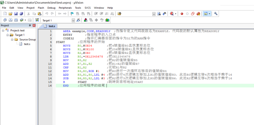The image size is (254, 125).
Task: Toggle the window layout view button
Action: [206, 14]
